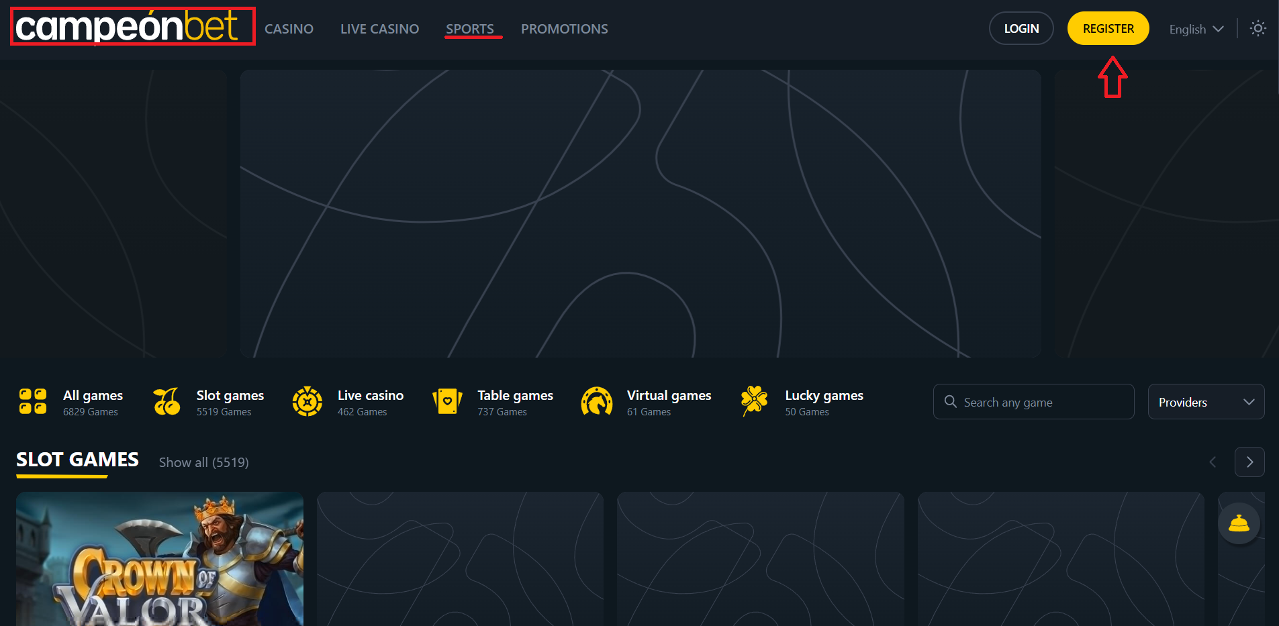Click the SLOT GAMES heading

pyautogui.click(x=77, y=460)
